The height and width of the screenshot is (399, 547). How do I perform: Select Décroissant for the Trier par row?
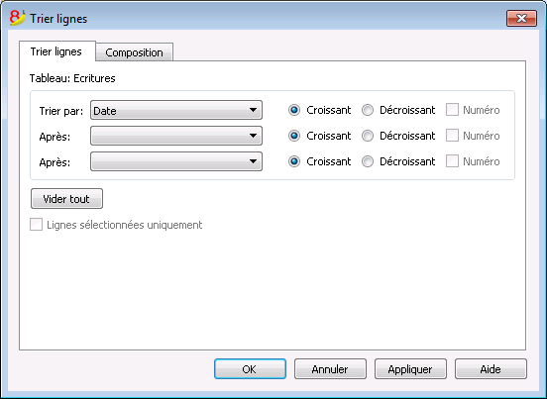368,110
